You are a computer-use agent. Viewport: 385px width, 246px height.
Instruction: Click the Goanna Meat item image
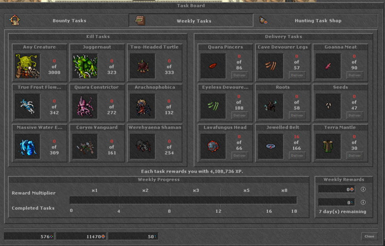tap(328, 66)
